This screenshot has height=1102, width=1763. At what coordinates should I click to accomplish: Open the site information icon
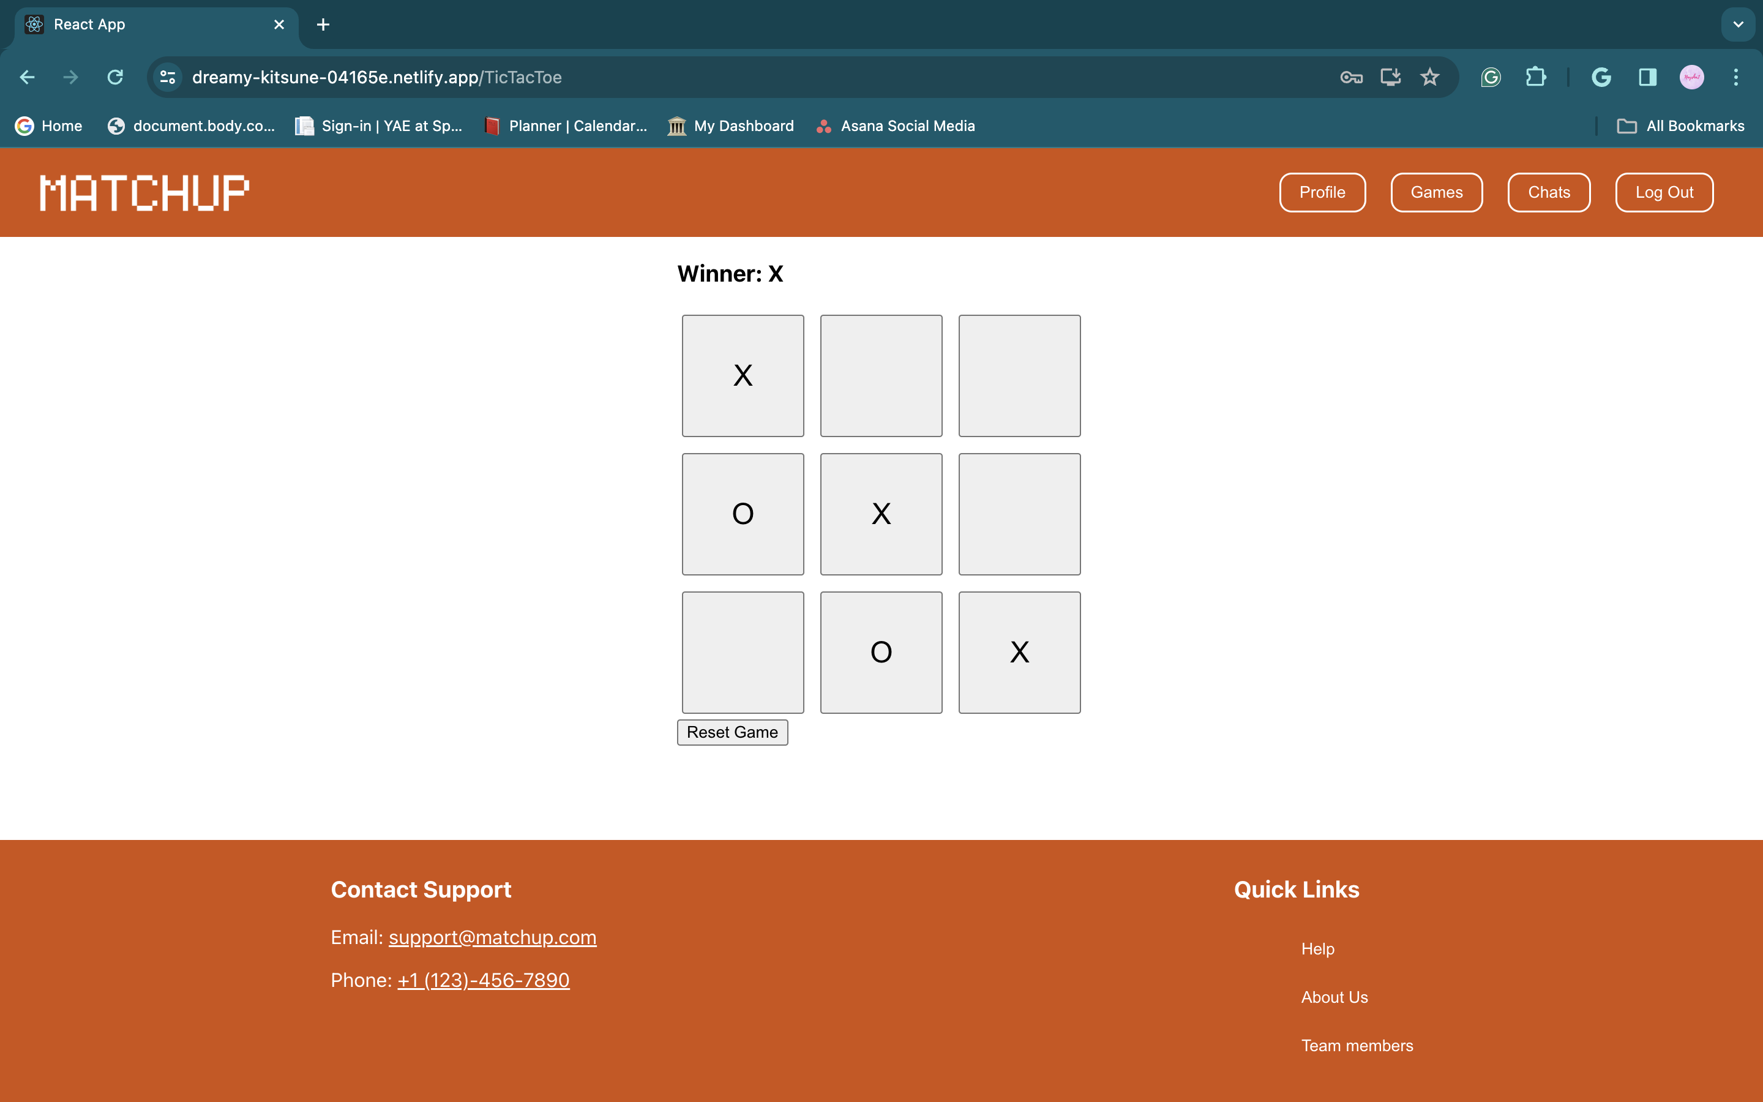click(x=168, y=77)
